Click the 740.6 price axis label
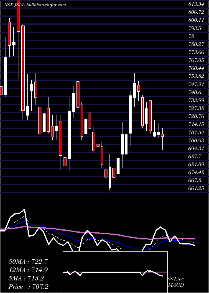Image resolution: width=209 pixels, height=293 pixels. tap(195, 93)
